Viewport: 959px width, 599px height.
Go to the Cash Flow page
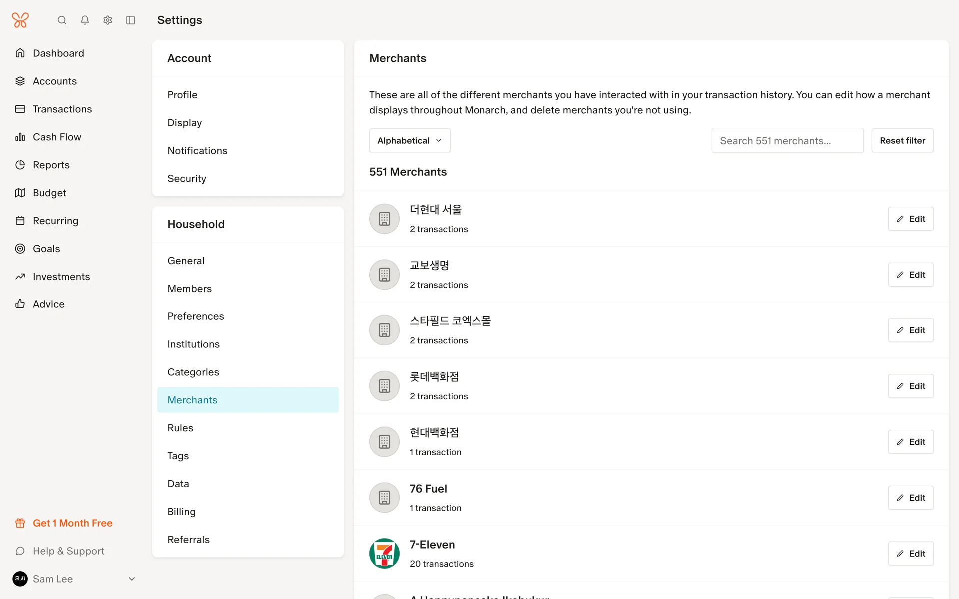tap(57, 137)
